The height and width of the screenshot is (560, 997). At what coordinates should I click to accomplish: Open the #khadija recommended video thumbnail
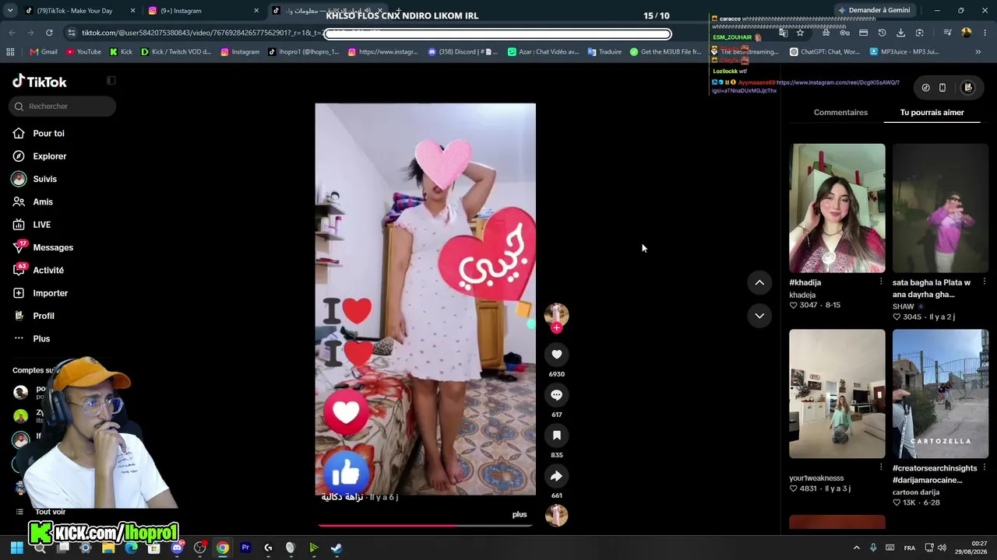[x=837, y=208]
